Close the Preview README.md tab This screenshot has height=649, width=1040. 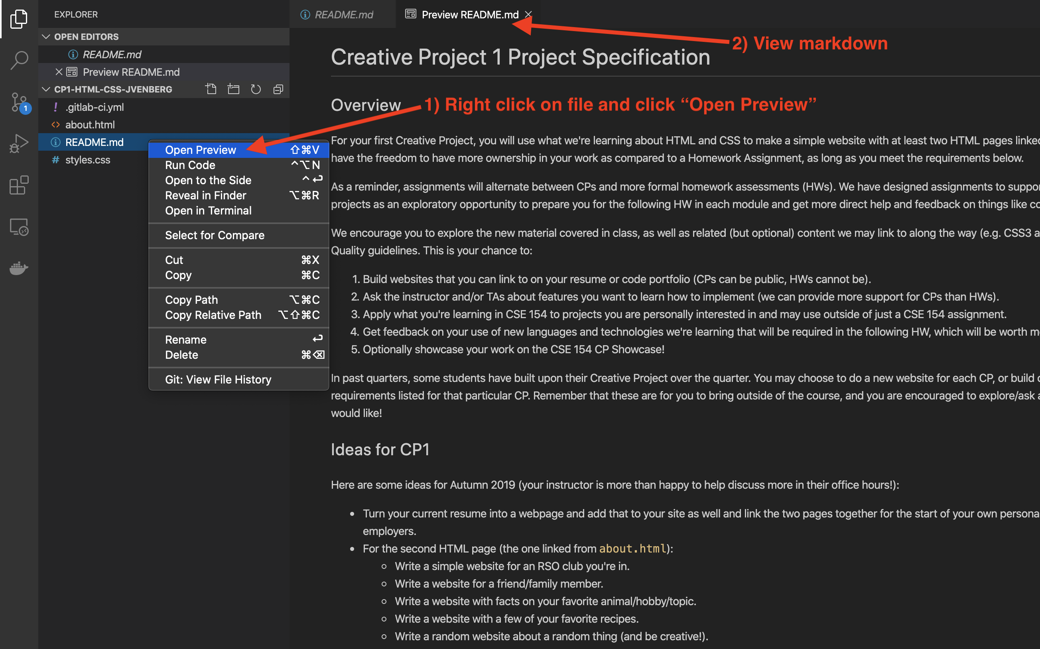click(528, 14)
